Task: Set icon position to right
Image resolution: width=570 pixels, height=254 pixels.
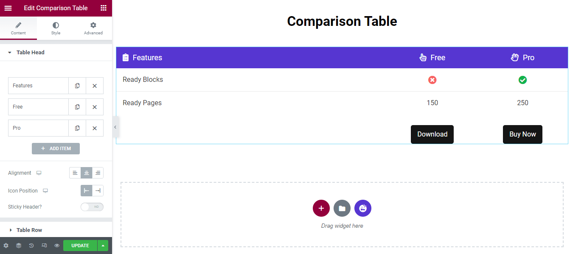Action: tap(98, 191)
